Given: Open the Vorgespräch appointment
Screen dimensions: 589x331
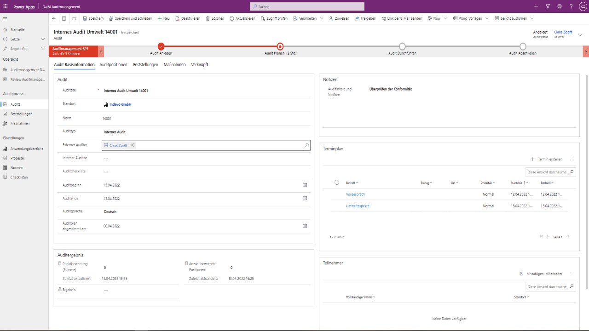Looking at the screenshot, I should [355, 194].
